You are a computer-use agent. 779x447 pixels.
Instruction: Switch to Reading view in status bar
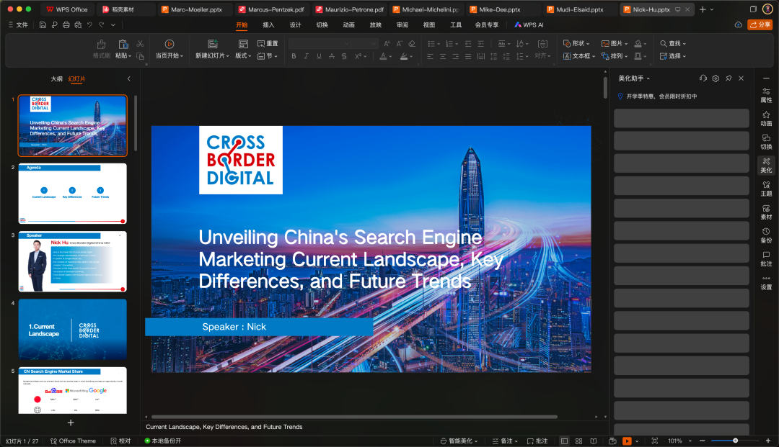point(593,441)
